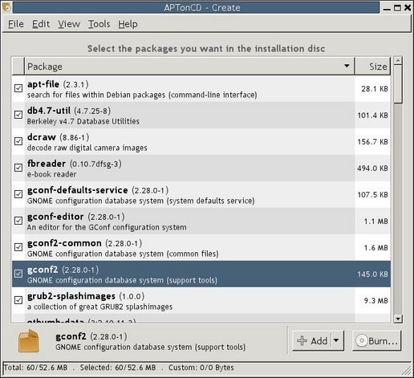Uncheck the gconf2-common package checkbox
The image size is (414, 378).
[x=18, y=247]
